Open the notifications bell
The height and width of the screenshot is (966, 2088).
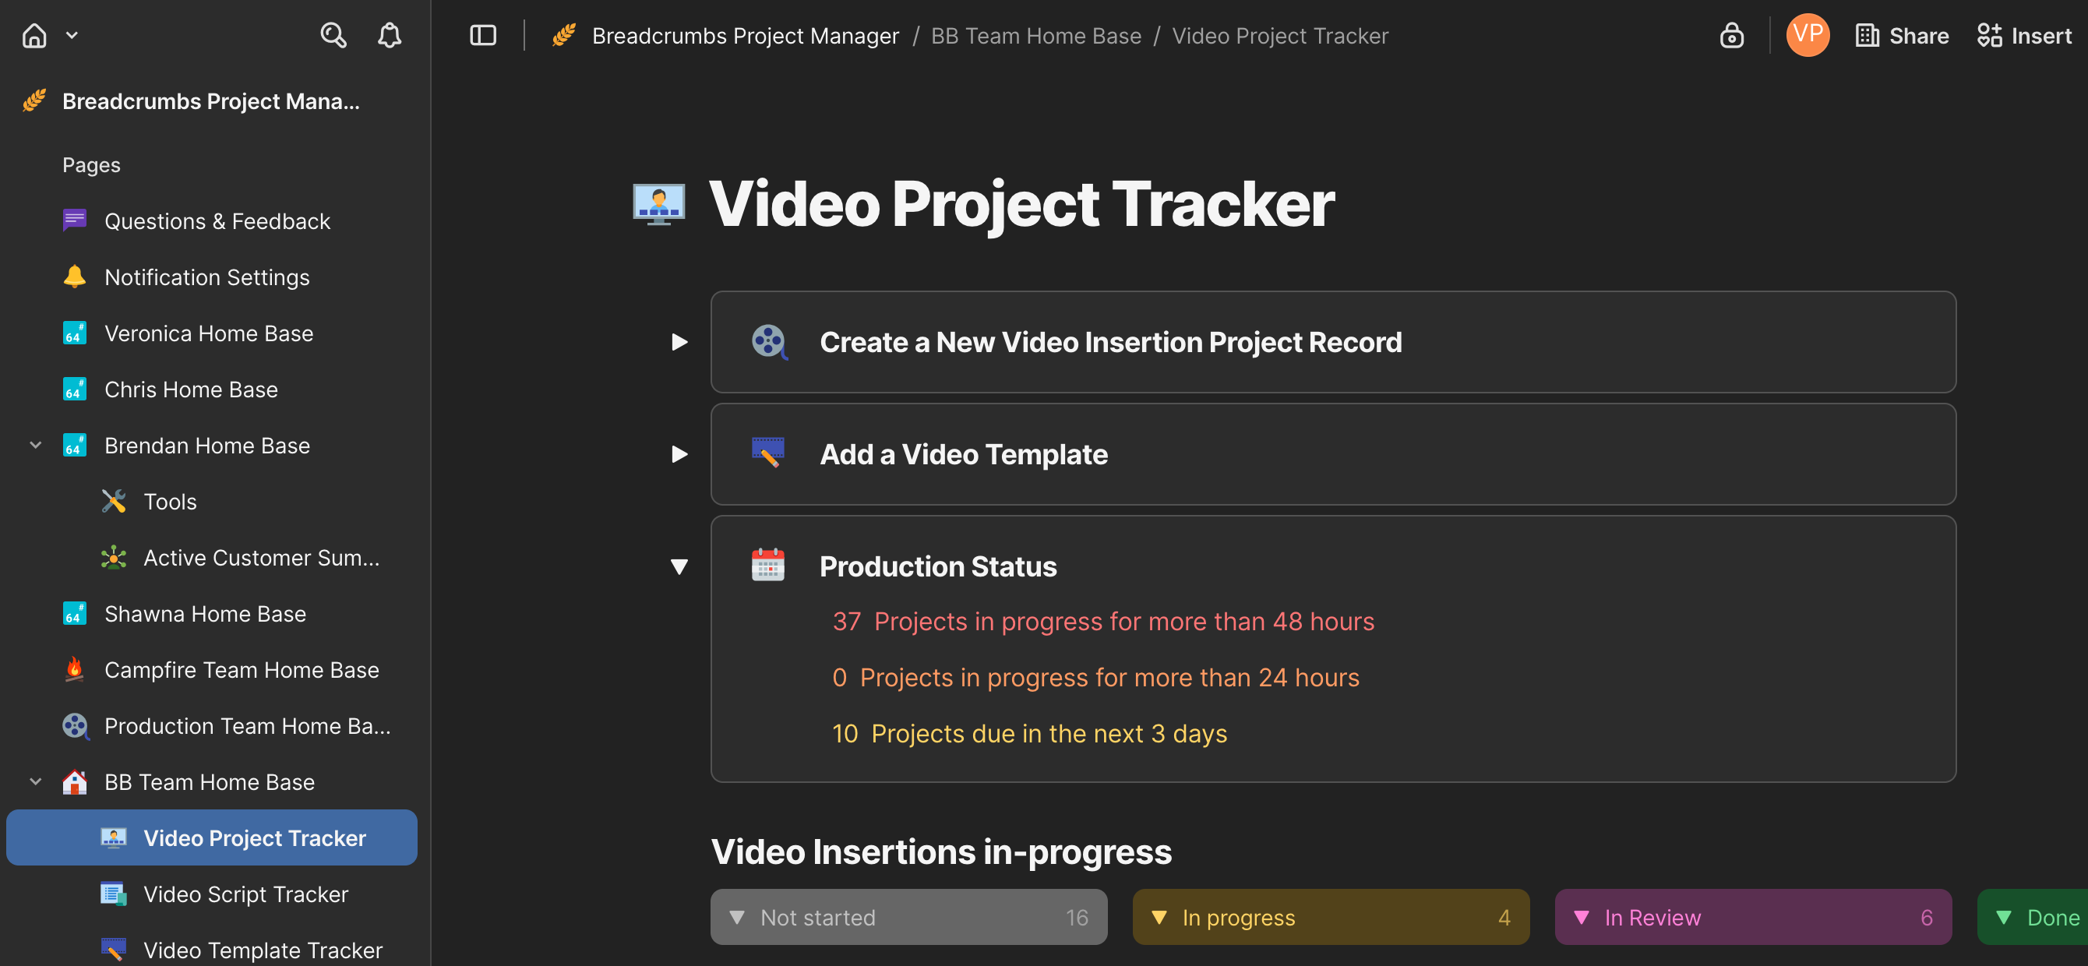tap(388, 35)
